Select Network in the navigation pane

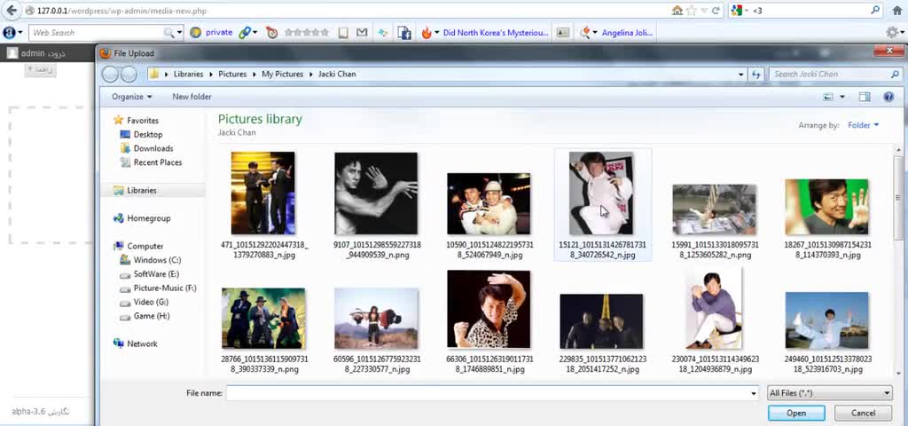point(142,343)
